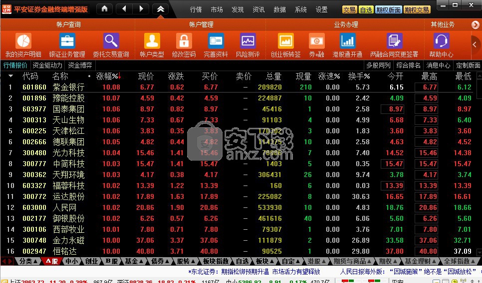Expand the 港股 bottom tab menu
This screenshot has height=283, width=482.
click(x=317, y=261)
